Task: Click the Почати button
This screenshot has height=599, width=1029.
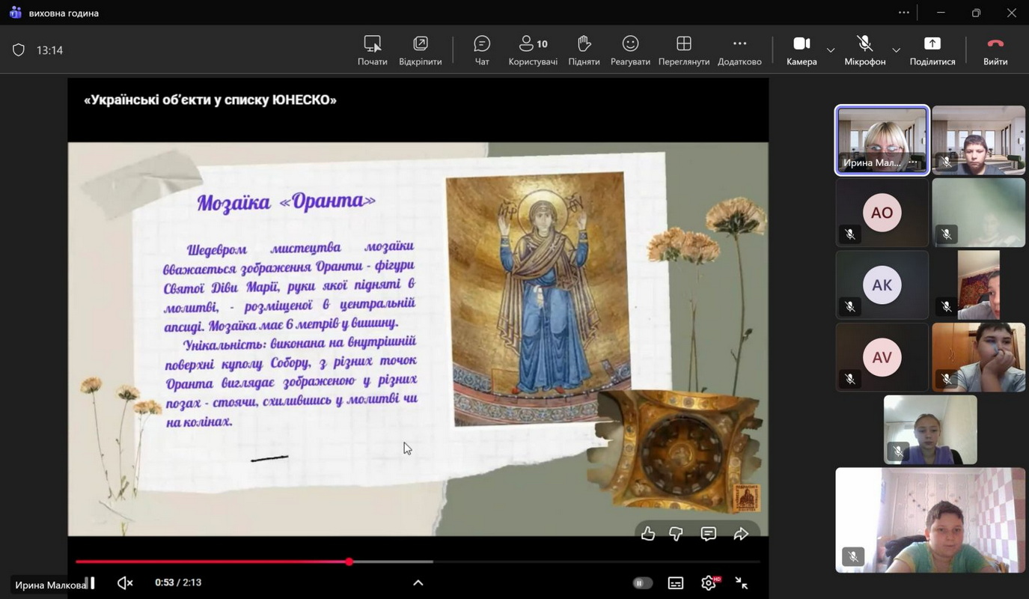Action: click(x=372, y=50)
